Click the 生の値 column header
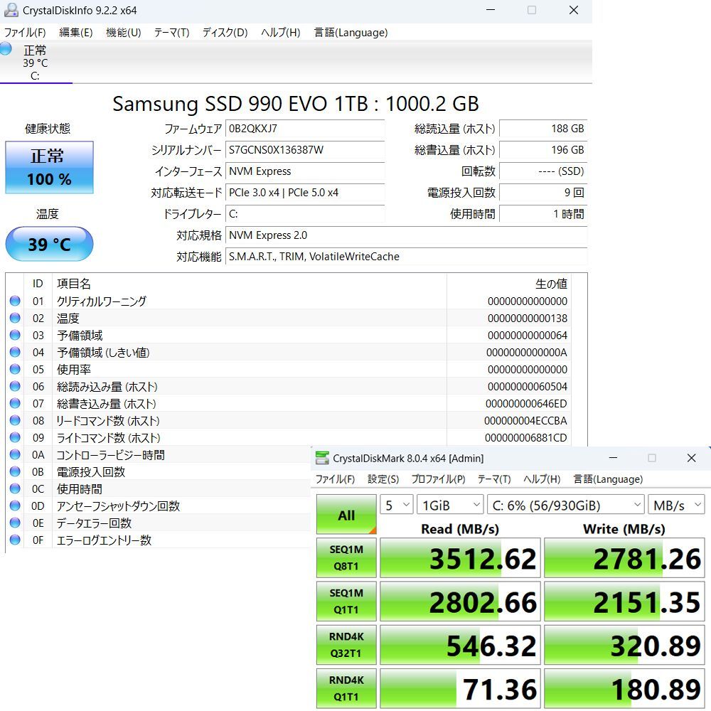 pyautogui.click(x=509, y=284)
